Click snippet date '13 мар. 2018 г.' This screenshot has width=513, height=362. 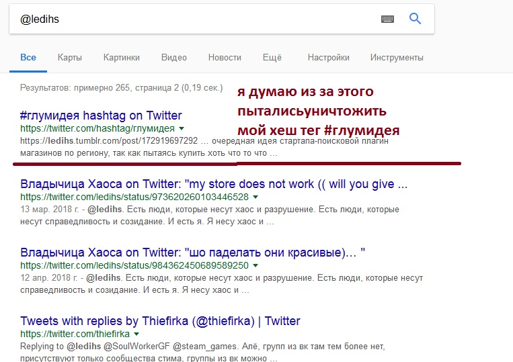point(50,209)
